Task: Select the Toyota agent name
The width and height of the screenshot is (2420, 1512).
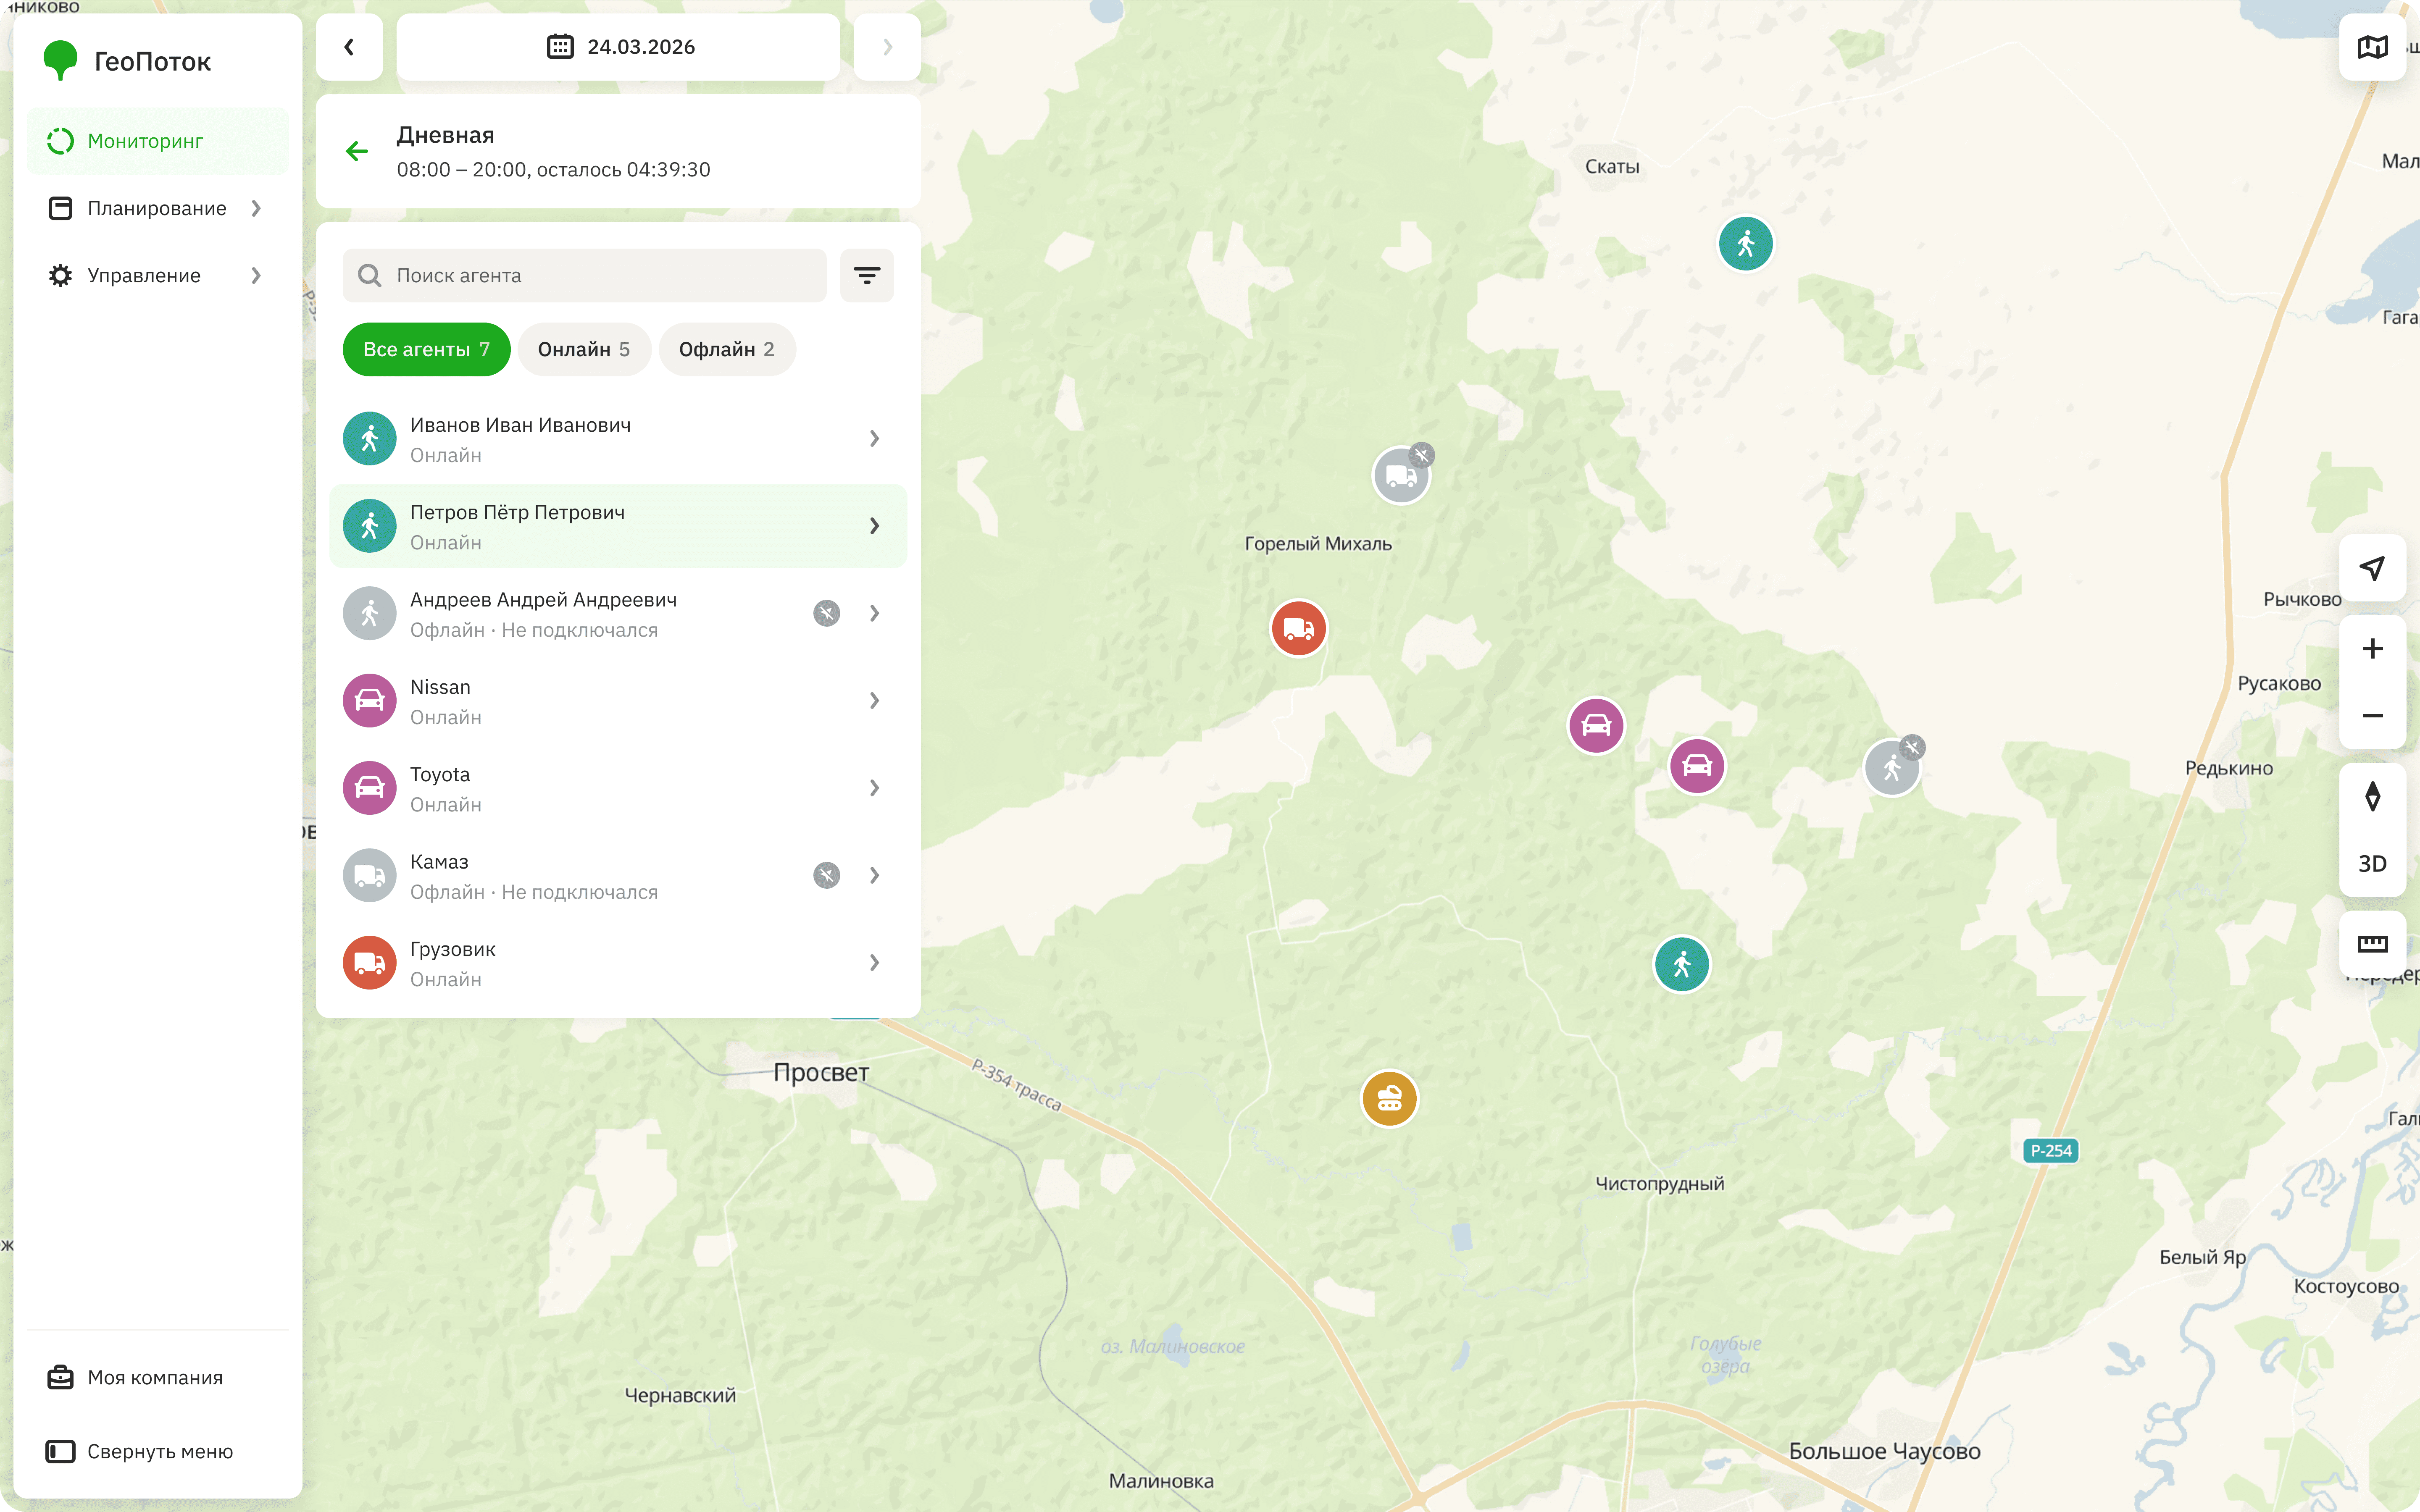Action: tap(440, 775)
